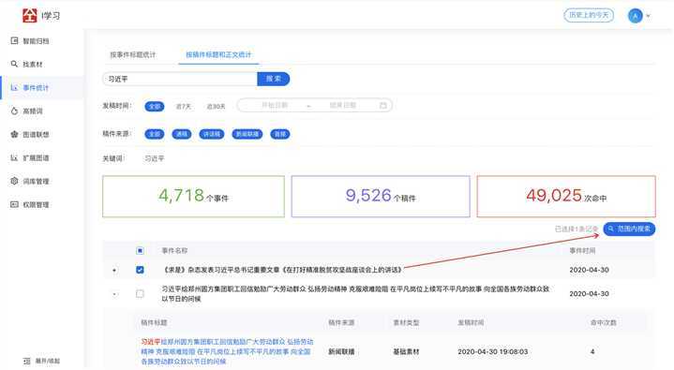Select the 近30天 time filter

coord(216,106)
